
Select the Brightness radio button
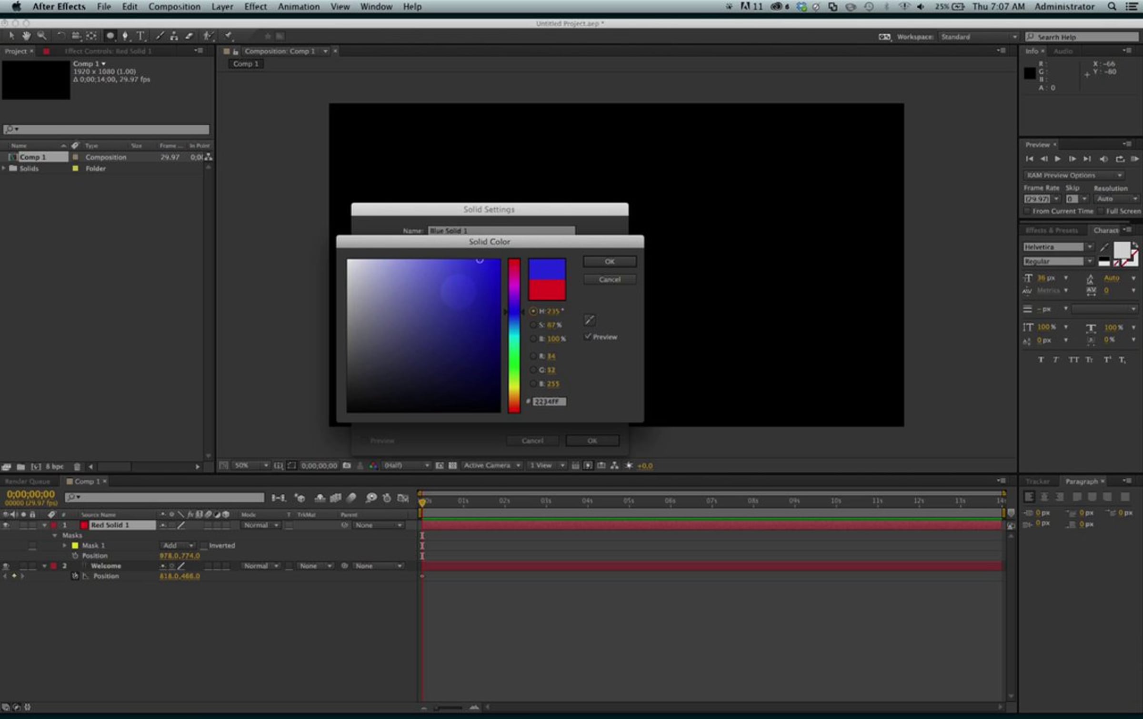533,339
